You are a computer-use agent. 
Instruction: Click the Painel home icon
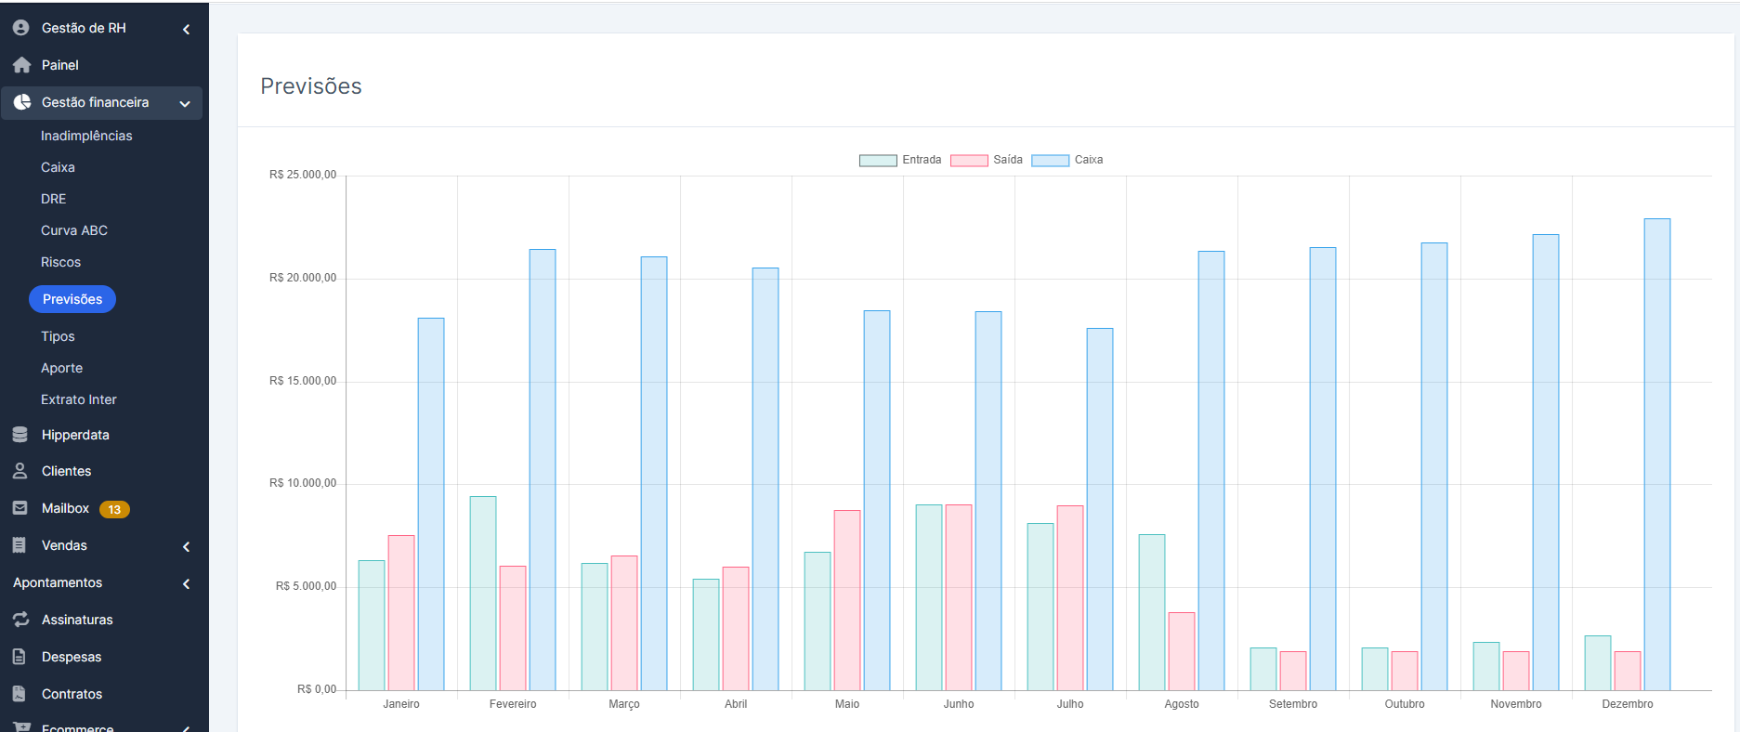(x=21, y=65)
